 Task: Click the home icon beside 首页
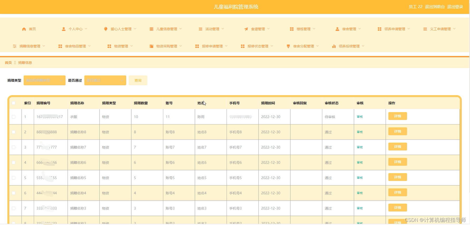24,29
